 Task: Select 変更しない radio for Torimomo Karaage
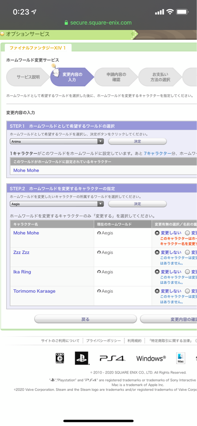[x=157, y=291]
